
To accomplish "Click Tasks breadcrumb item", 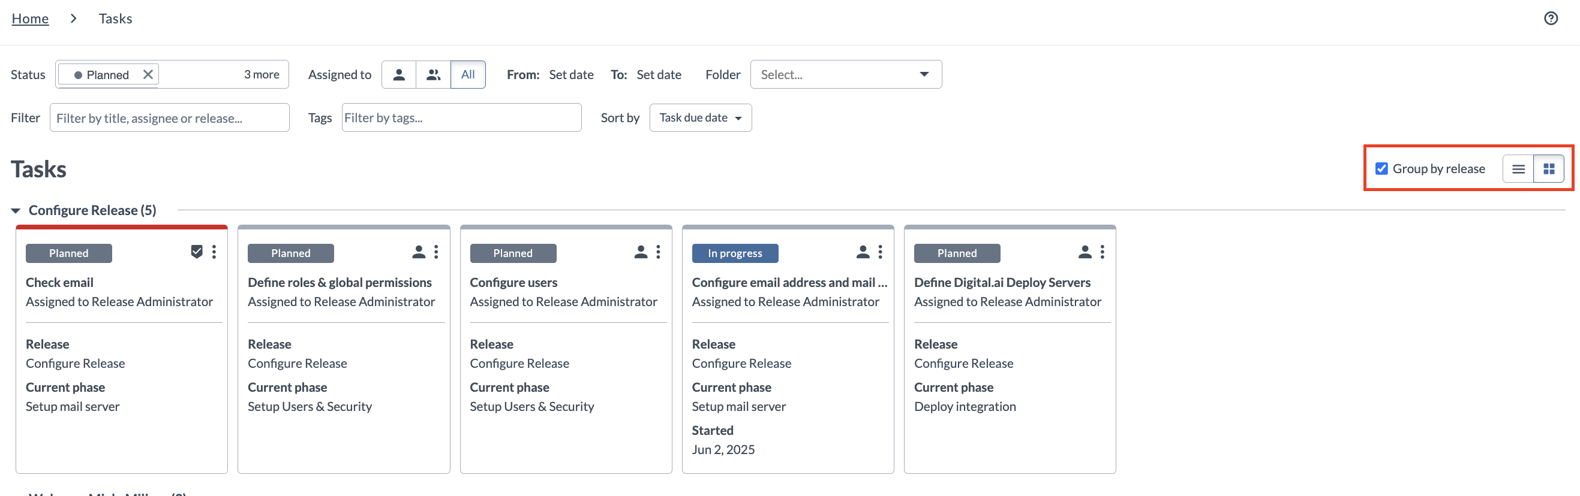I will point(115,19).
